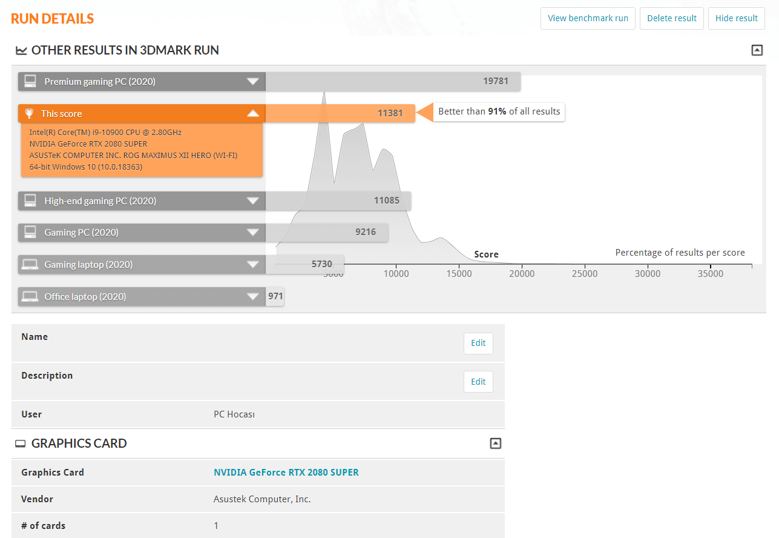Expand Office laptop (2020) details arrow

pyautogui.click(x=253, y=297)
